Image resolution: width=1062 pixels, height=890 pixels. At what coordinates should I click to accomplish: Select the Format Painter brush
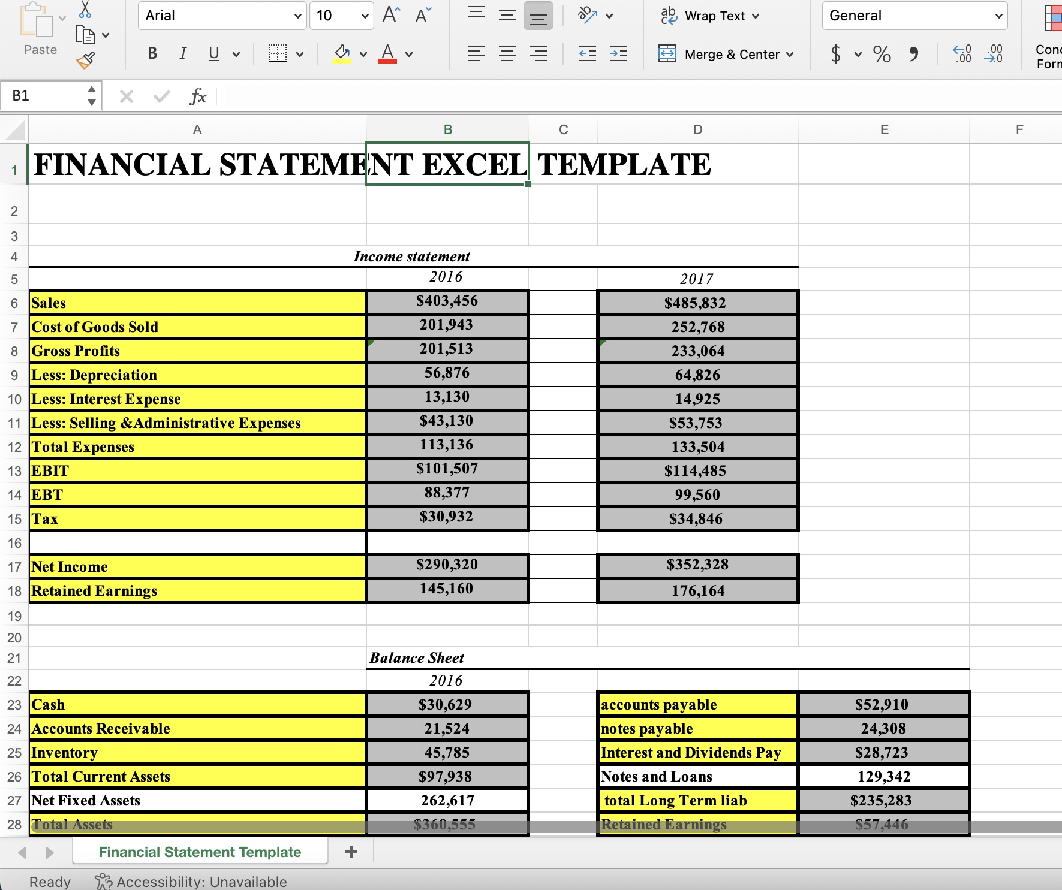coord(85,60)
